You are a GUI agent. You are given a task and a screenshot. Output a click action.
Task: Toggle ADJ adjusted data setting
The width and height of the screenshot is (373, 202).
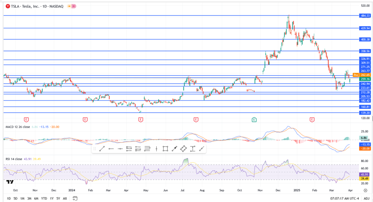[x=366, y=198]
